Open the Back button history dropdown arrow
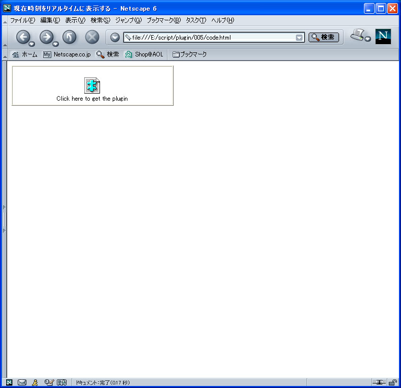 [x=31, y=44]
